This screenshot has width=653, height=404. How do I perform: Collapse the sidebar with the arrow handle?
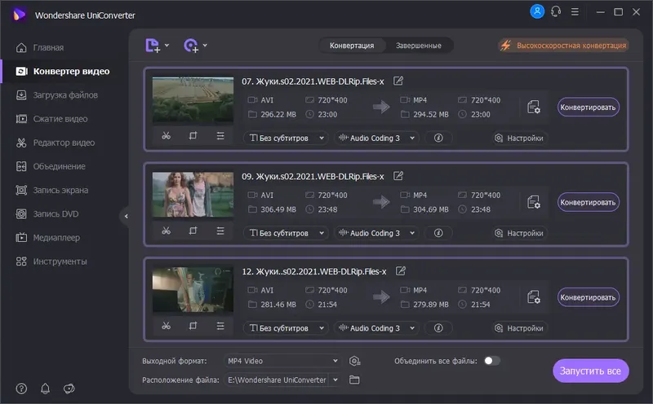pyautogui.click(x=126, y=216)
